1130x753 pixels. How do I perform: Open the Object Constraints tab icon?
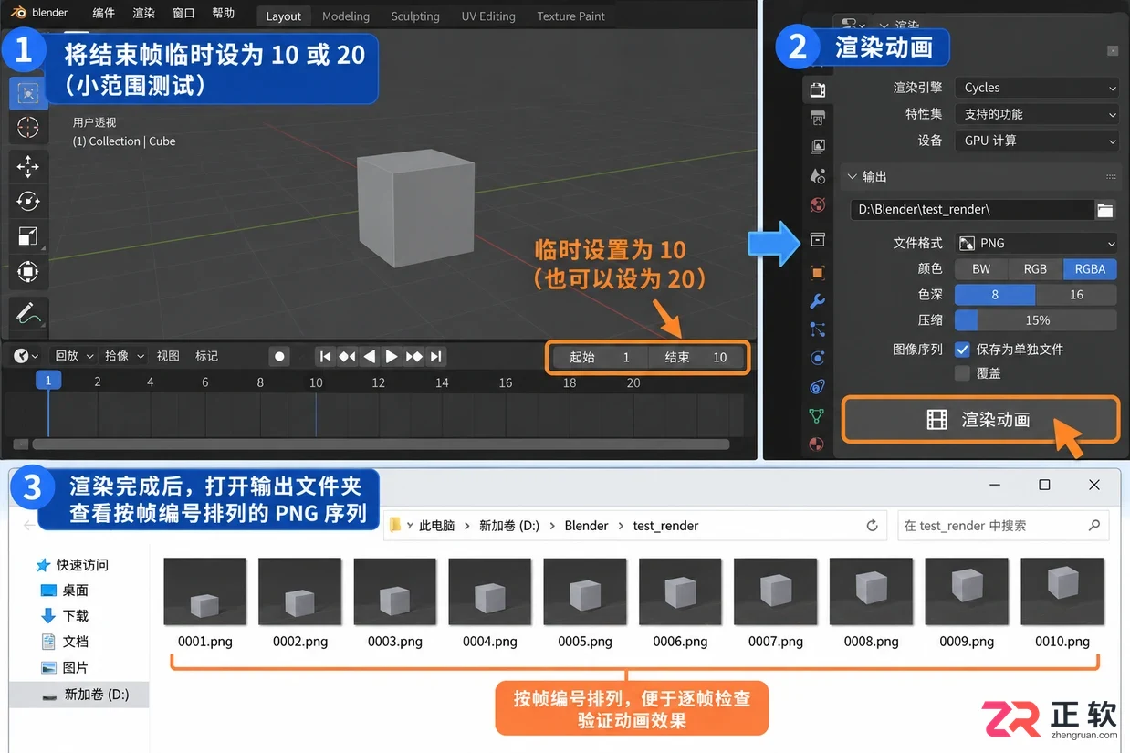point(817,387)
